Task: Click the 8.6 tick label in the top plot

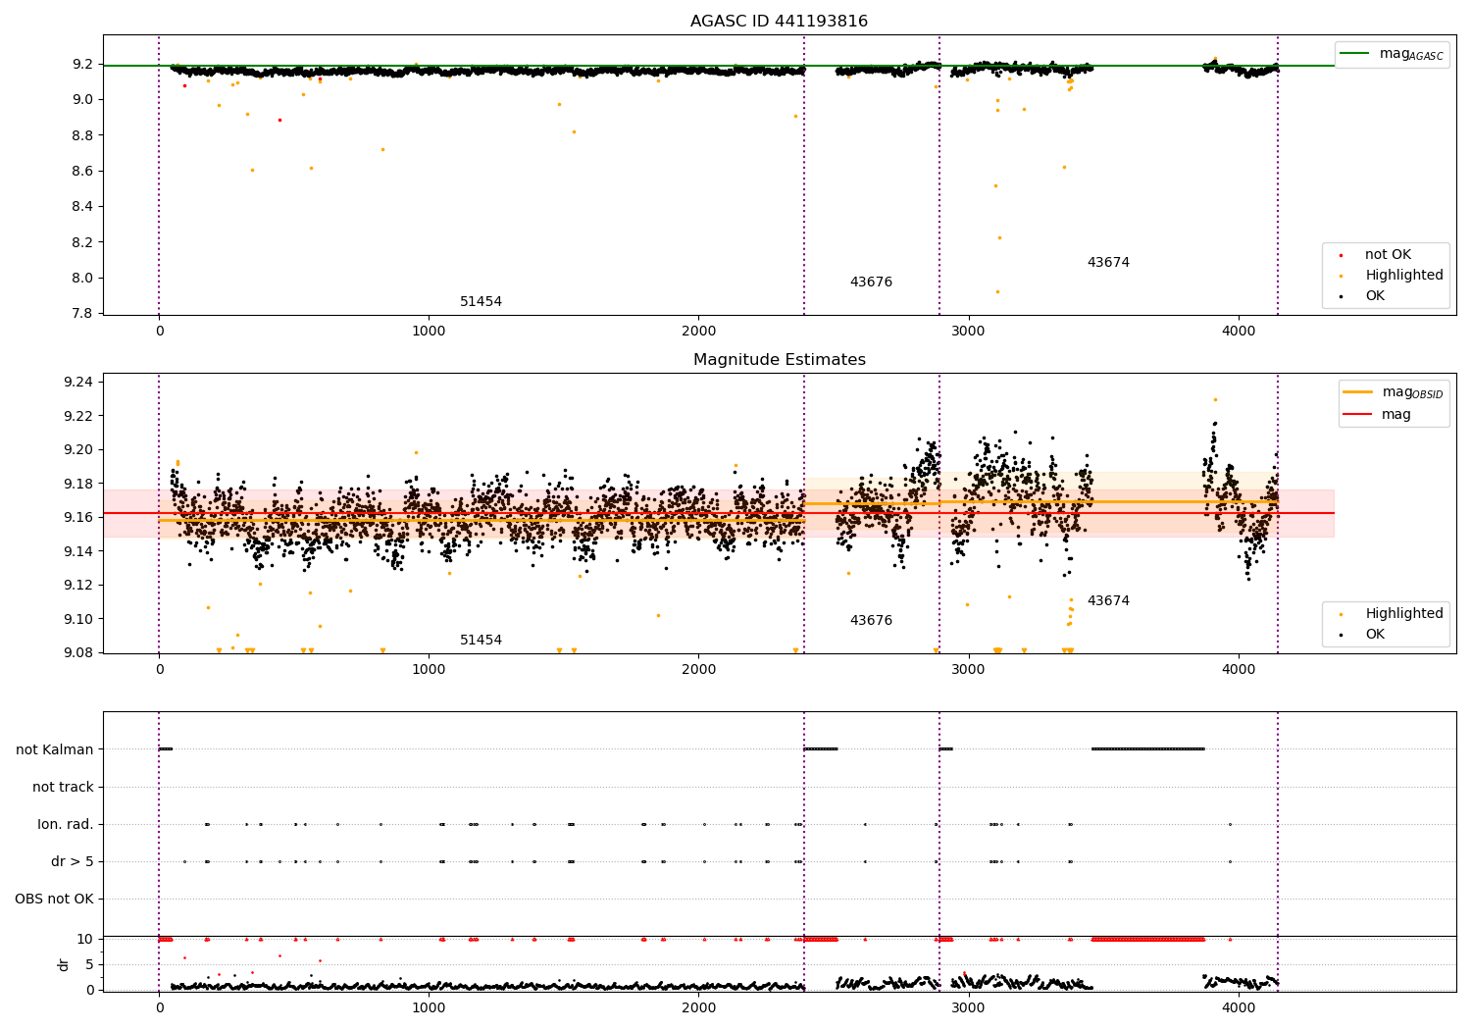Action: (x=81, y=172)
